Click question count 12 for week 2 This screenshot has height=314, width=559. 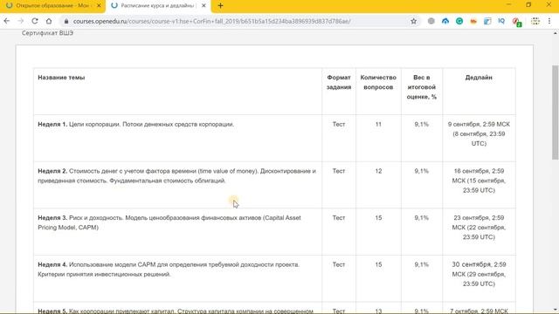[x=378, y=171]
